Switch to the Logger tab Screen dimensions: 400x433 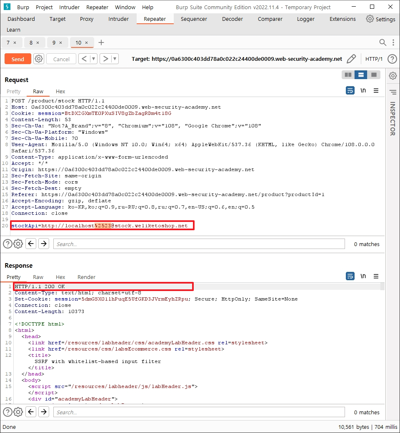pos(306,19)
